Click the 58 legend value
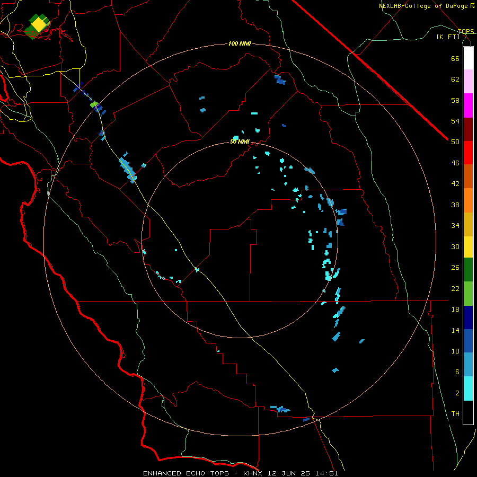477x477 pixels. pyautogui.click(x=455, y=100)
